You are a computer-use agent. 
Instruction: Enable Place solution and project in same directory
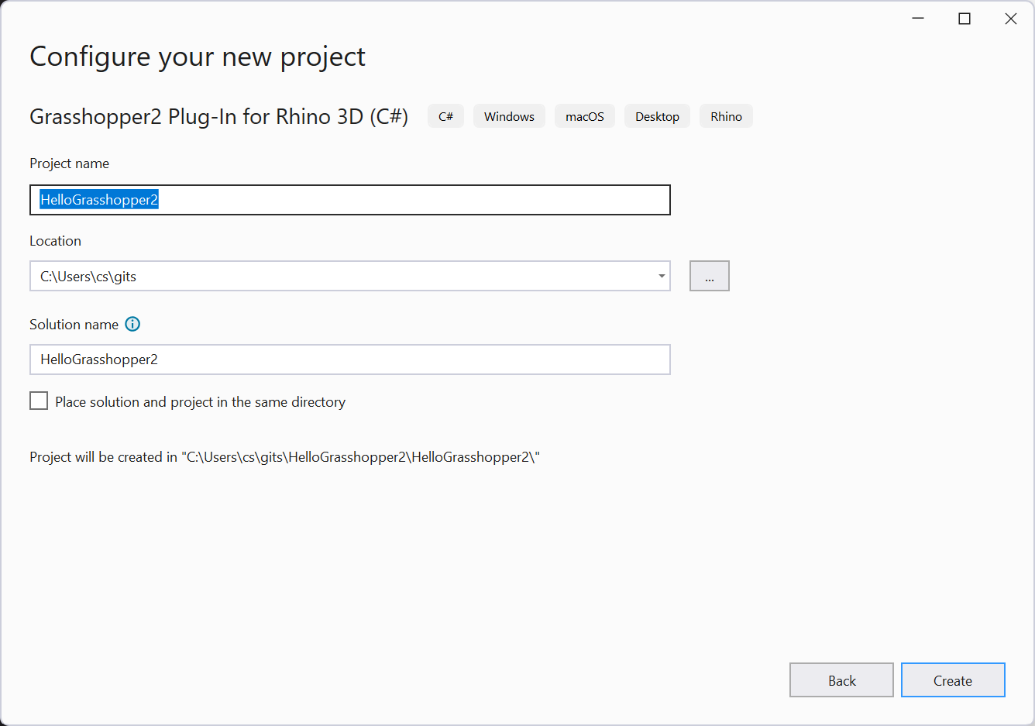[x=39, y=401]
